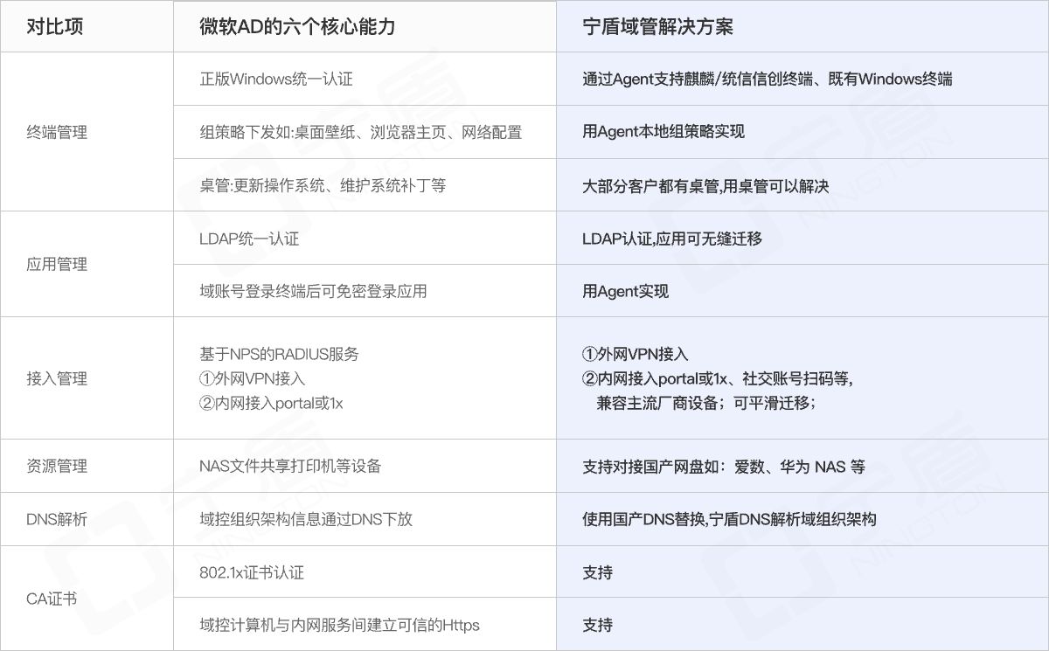Click the 'LDAP统一认证' cell
The width and height of the screenshot is (1049, 651).
365,238
